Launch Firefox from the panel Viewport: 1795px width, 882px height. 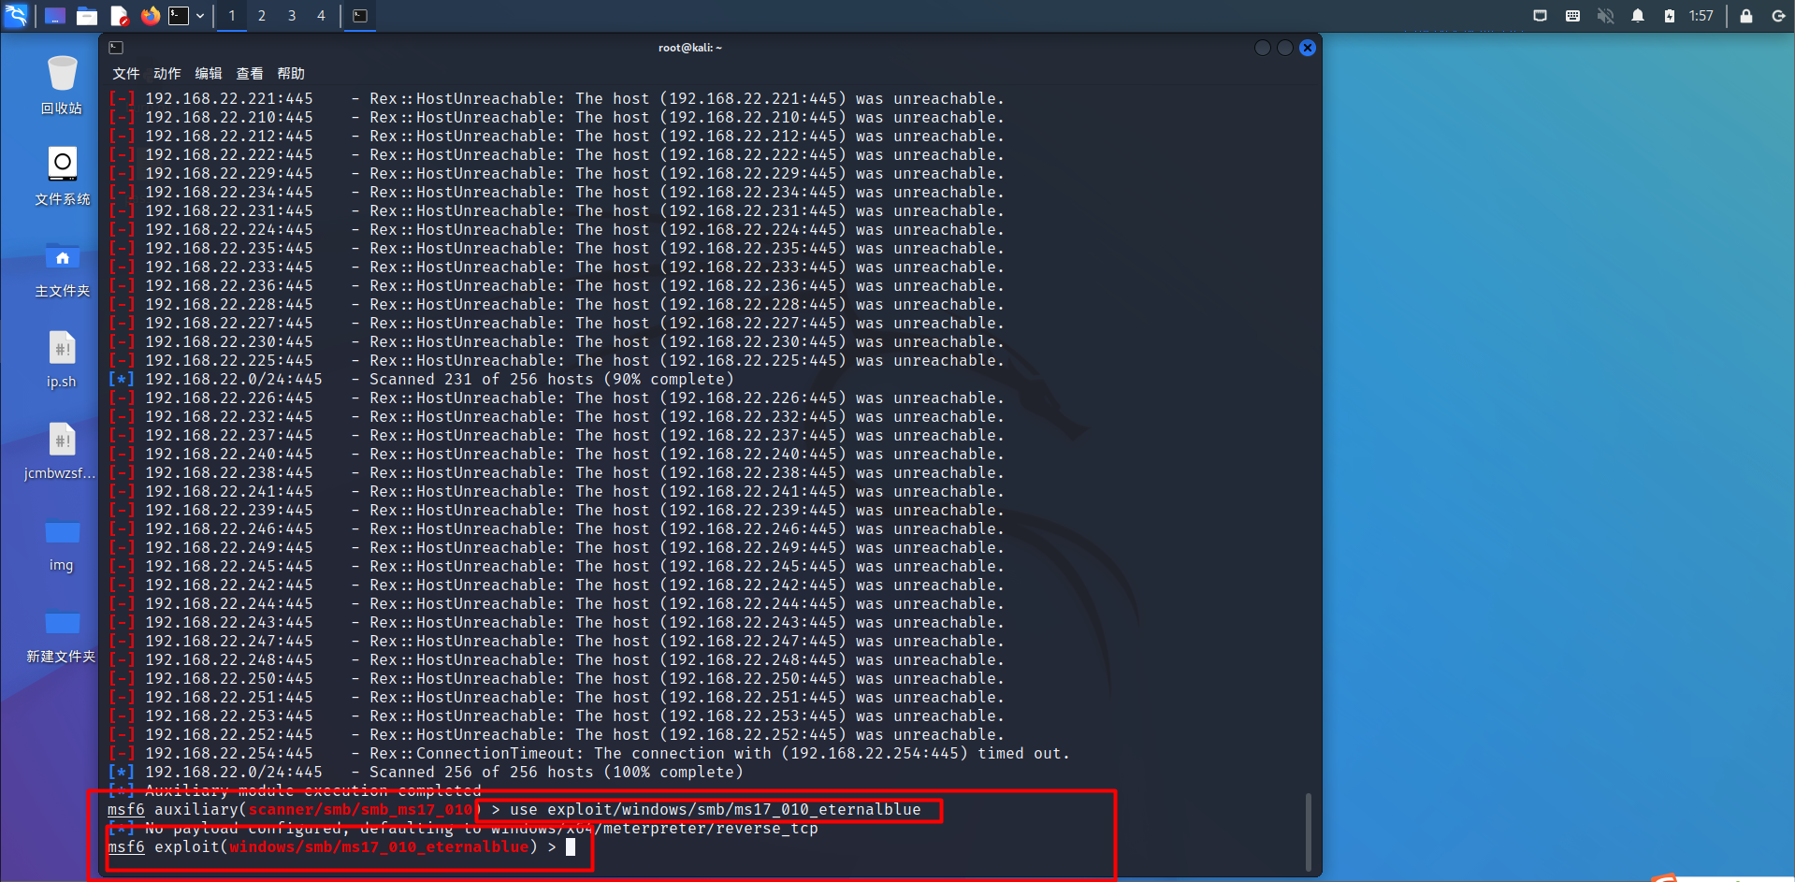(150, 16)
